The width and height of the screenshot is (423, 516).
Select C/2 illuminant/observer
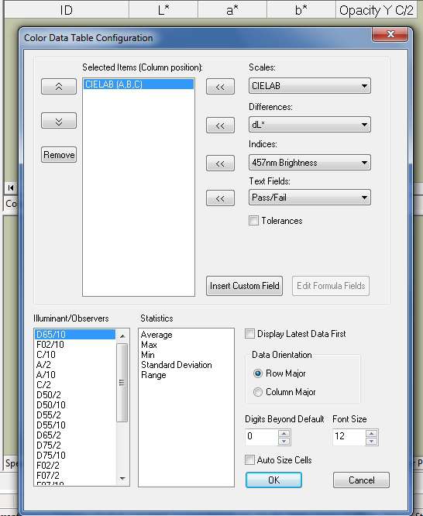(x=75, y=385)
